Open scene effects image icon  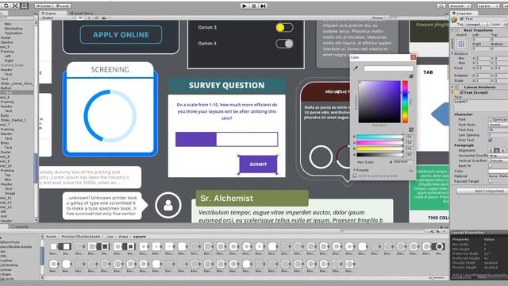click(104, 17)
